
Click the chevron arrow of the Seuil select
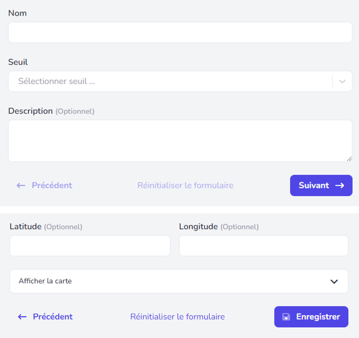342,82
